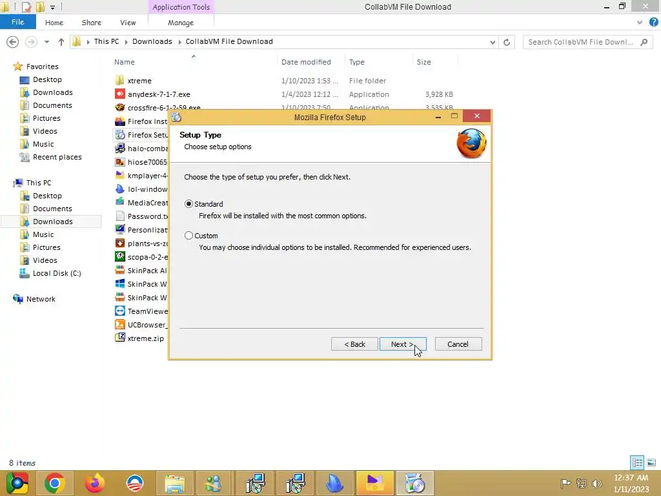
Task: Click the Start button on taskbar
Action: tap(17, 483)
